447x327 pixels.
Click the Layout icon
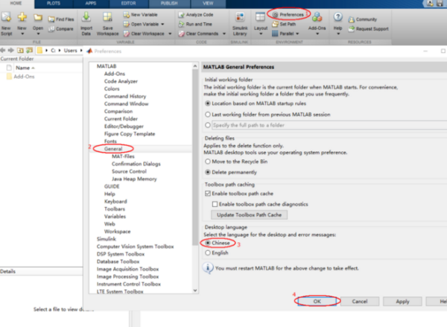point(260,17)
